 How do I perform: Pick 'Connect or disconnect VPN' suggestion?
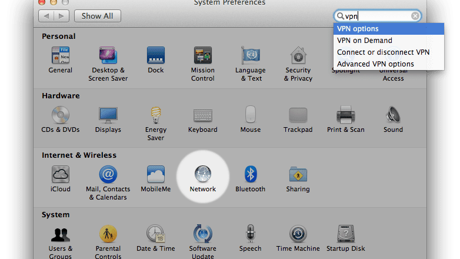click(x=389, y=52)
